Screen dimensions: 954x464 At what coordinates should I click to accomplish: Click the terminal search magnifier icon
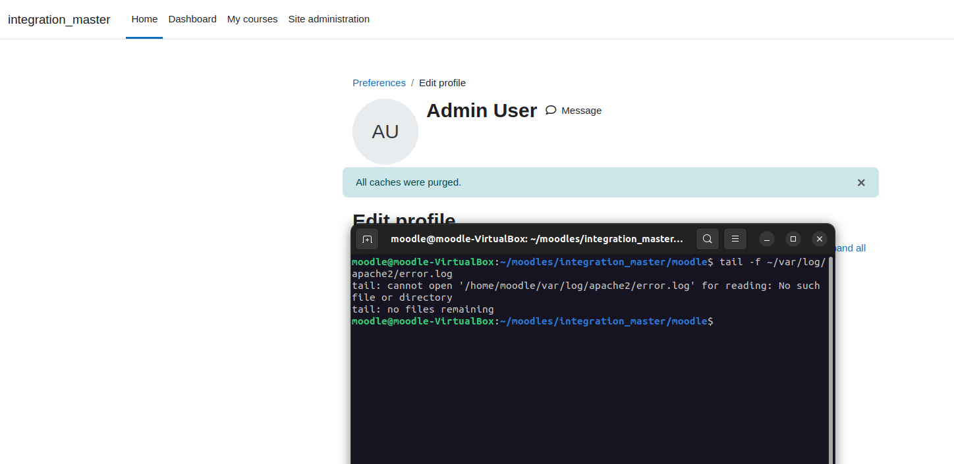coord(707,239)
